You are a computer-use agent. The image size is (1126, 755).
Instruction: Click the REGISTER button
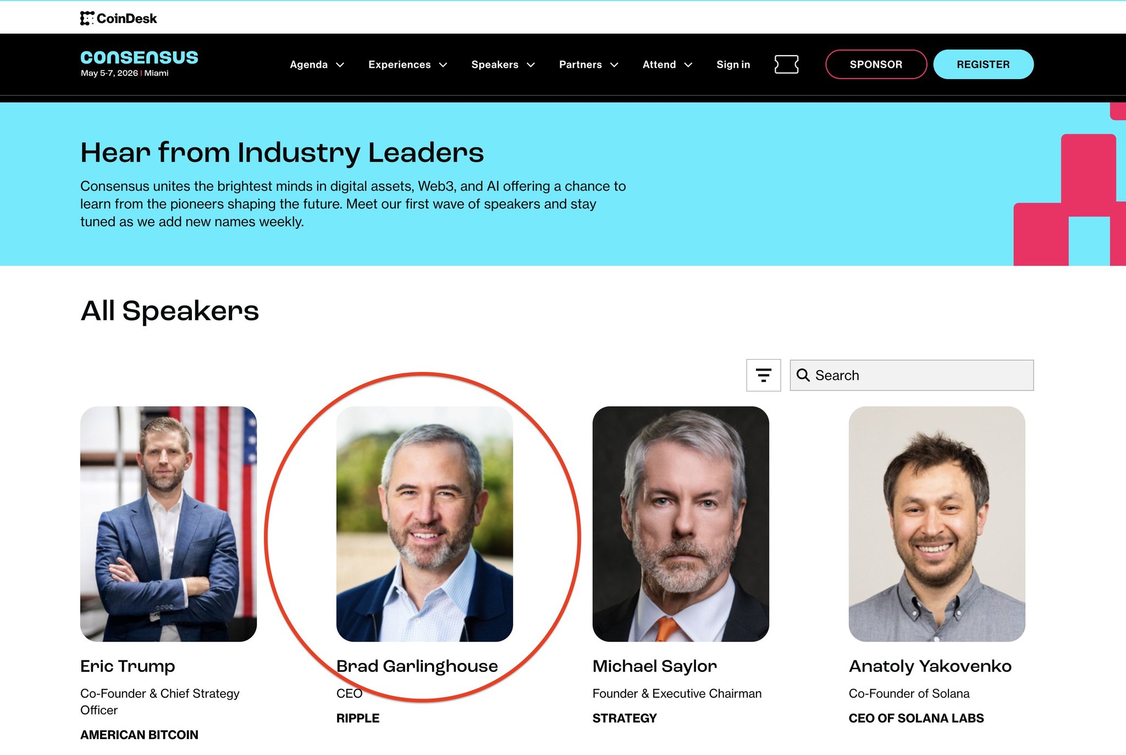coord(983,64)
